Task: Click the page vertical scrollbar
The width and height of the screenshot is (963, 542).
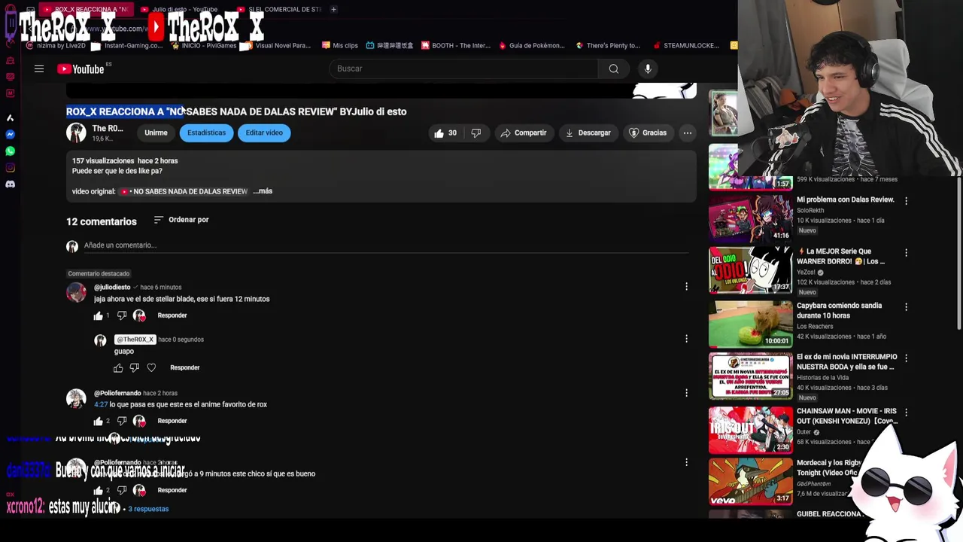Action: (959, 253)
